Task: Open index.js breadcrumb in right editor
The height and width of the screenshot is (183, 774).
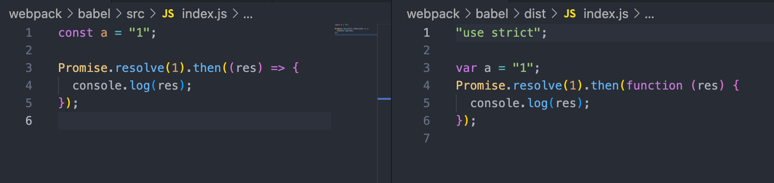Action: coord(606,14)
